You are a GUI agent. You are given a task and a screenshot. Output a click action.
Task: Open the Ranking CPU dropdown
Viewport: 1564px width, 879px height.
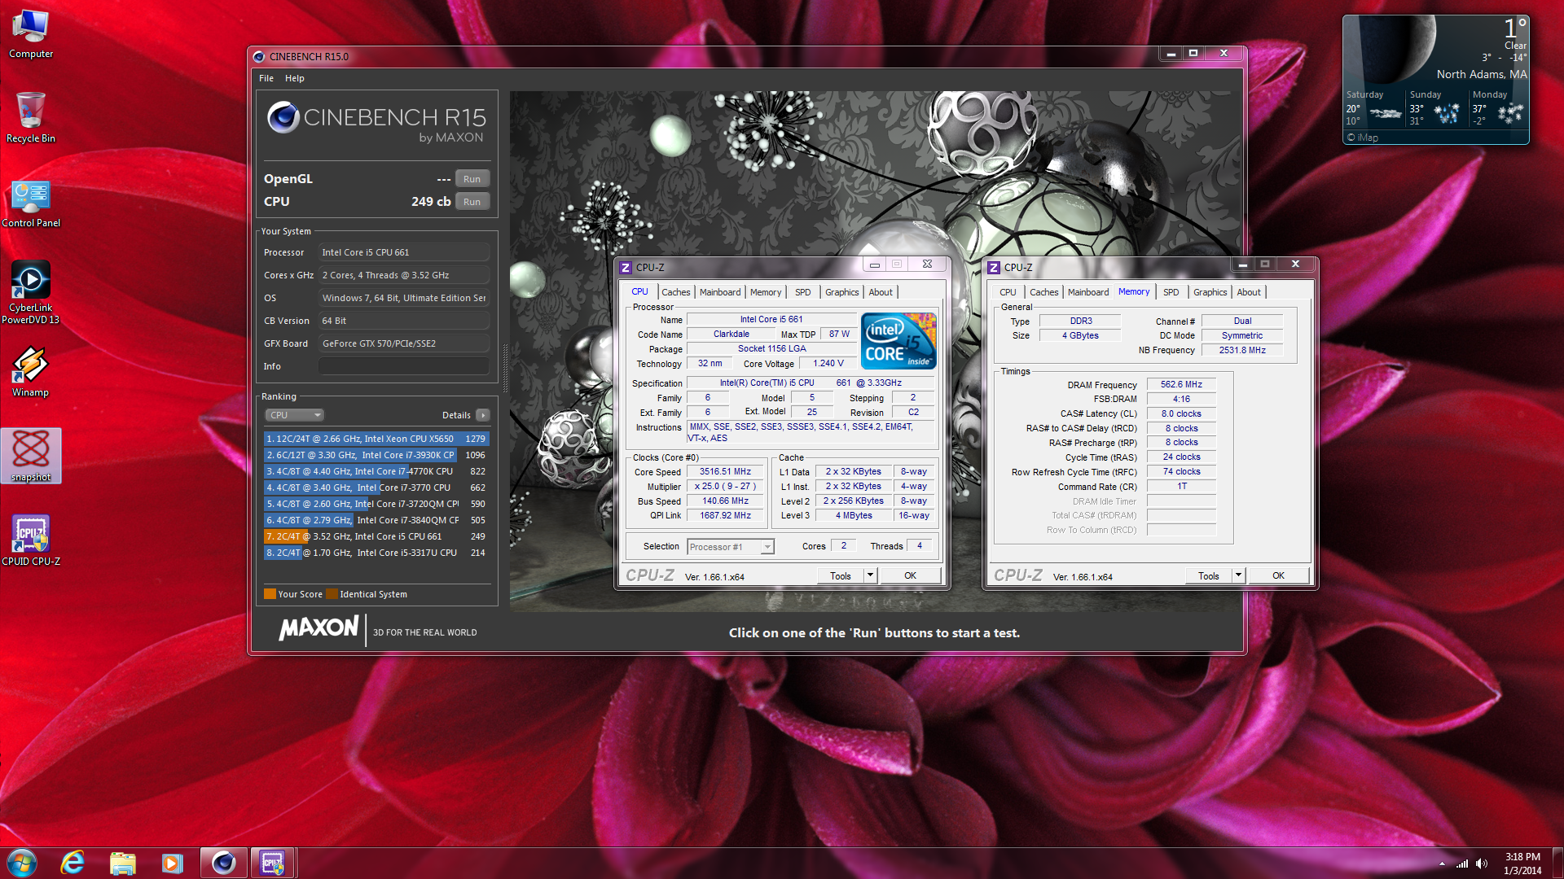point(294,415)
